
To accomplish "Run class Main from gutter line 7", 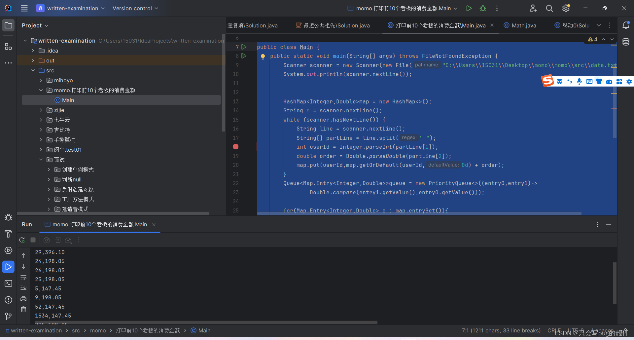I will (x=244, y=47).
